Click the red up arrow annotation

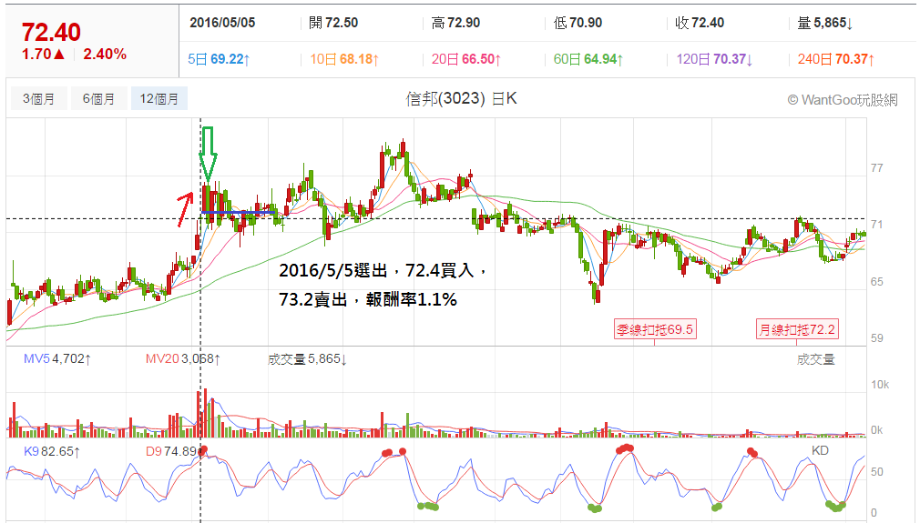186,208
